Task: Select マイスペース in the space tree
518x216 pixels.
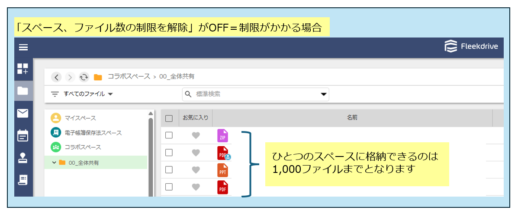Action: click(80, 118)
